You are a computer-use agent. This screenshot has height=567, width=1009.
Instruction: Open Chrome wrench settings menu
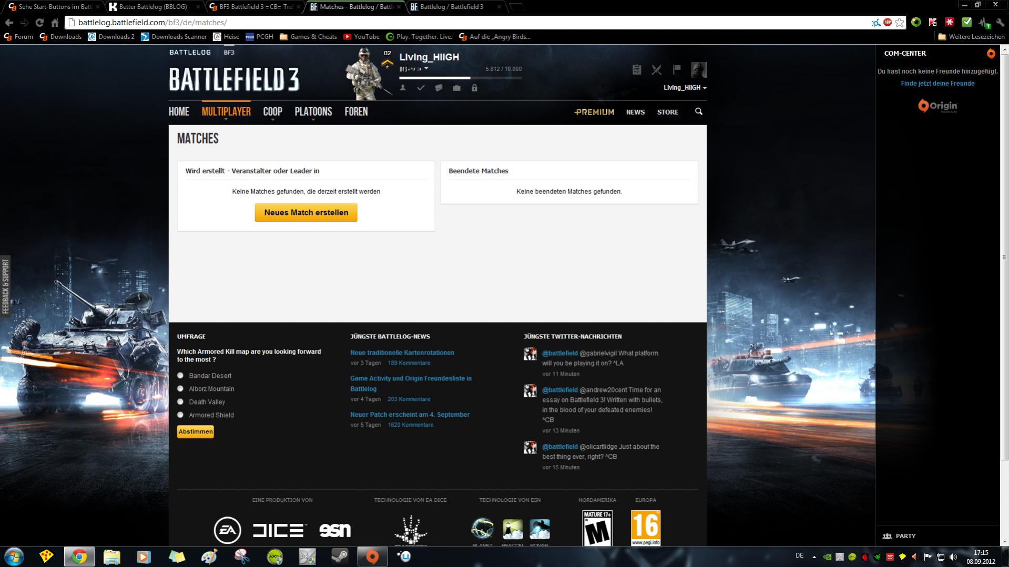pos(1000,22)
